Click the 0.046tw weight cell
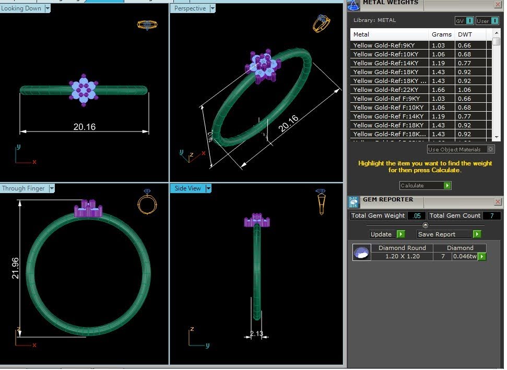Image resolution: width=507 pixels, height=370 pixels. tap(465, 257)
